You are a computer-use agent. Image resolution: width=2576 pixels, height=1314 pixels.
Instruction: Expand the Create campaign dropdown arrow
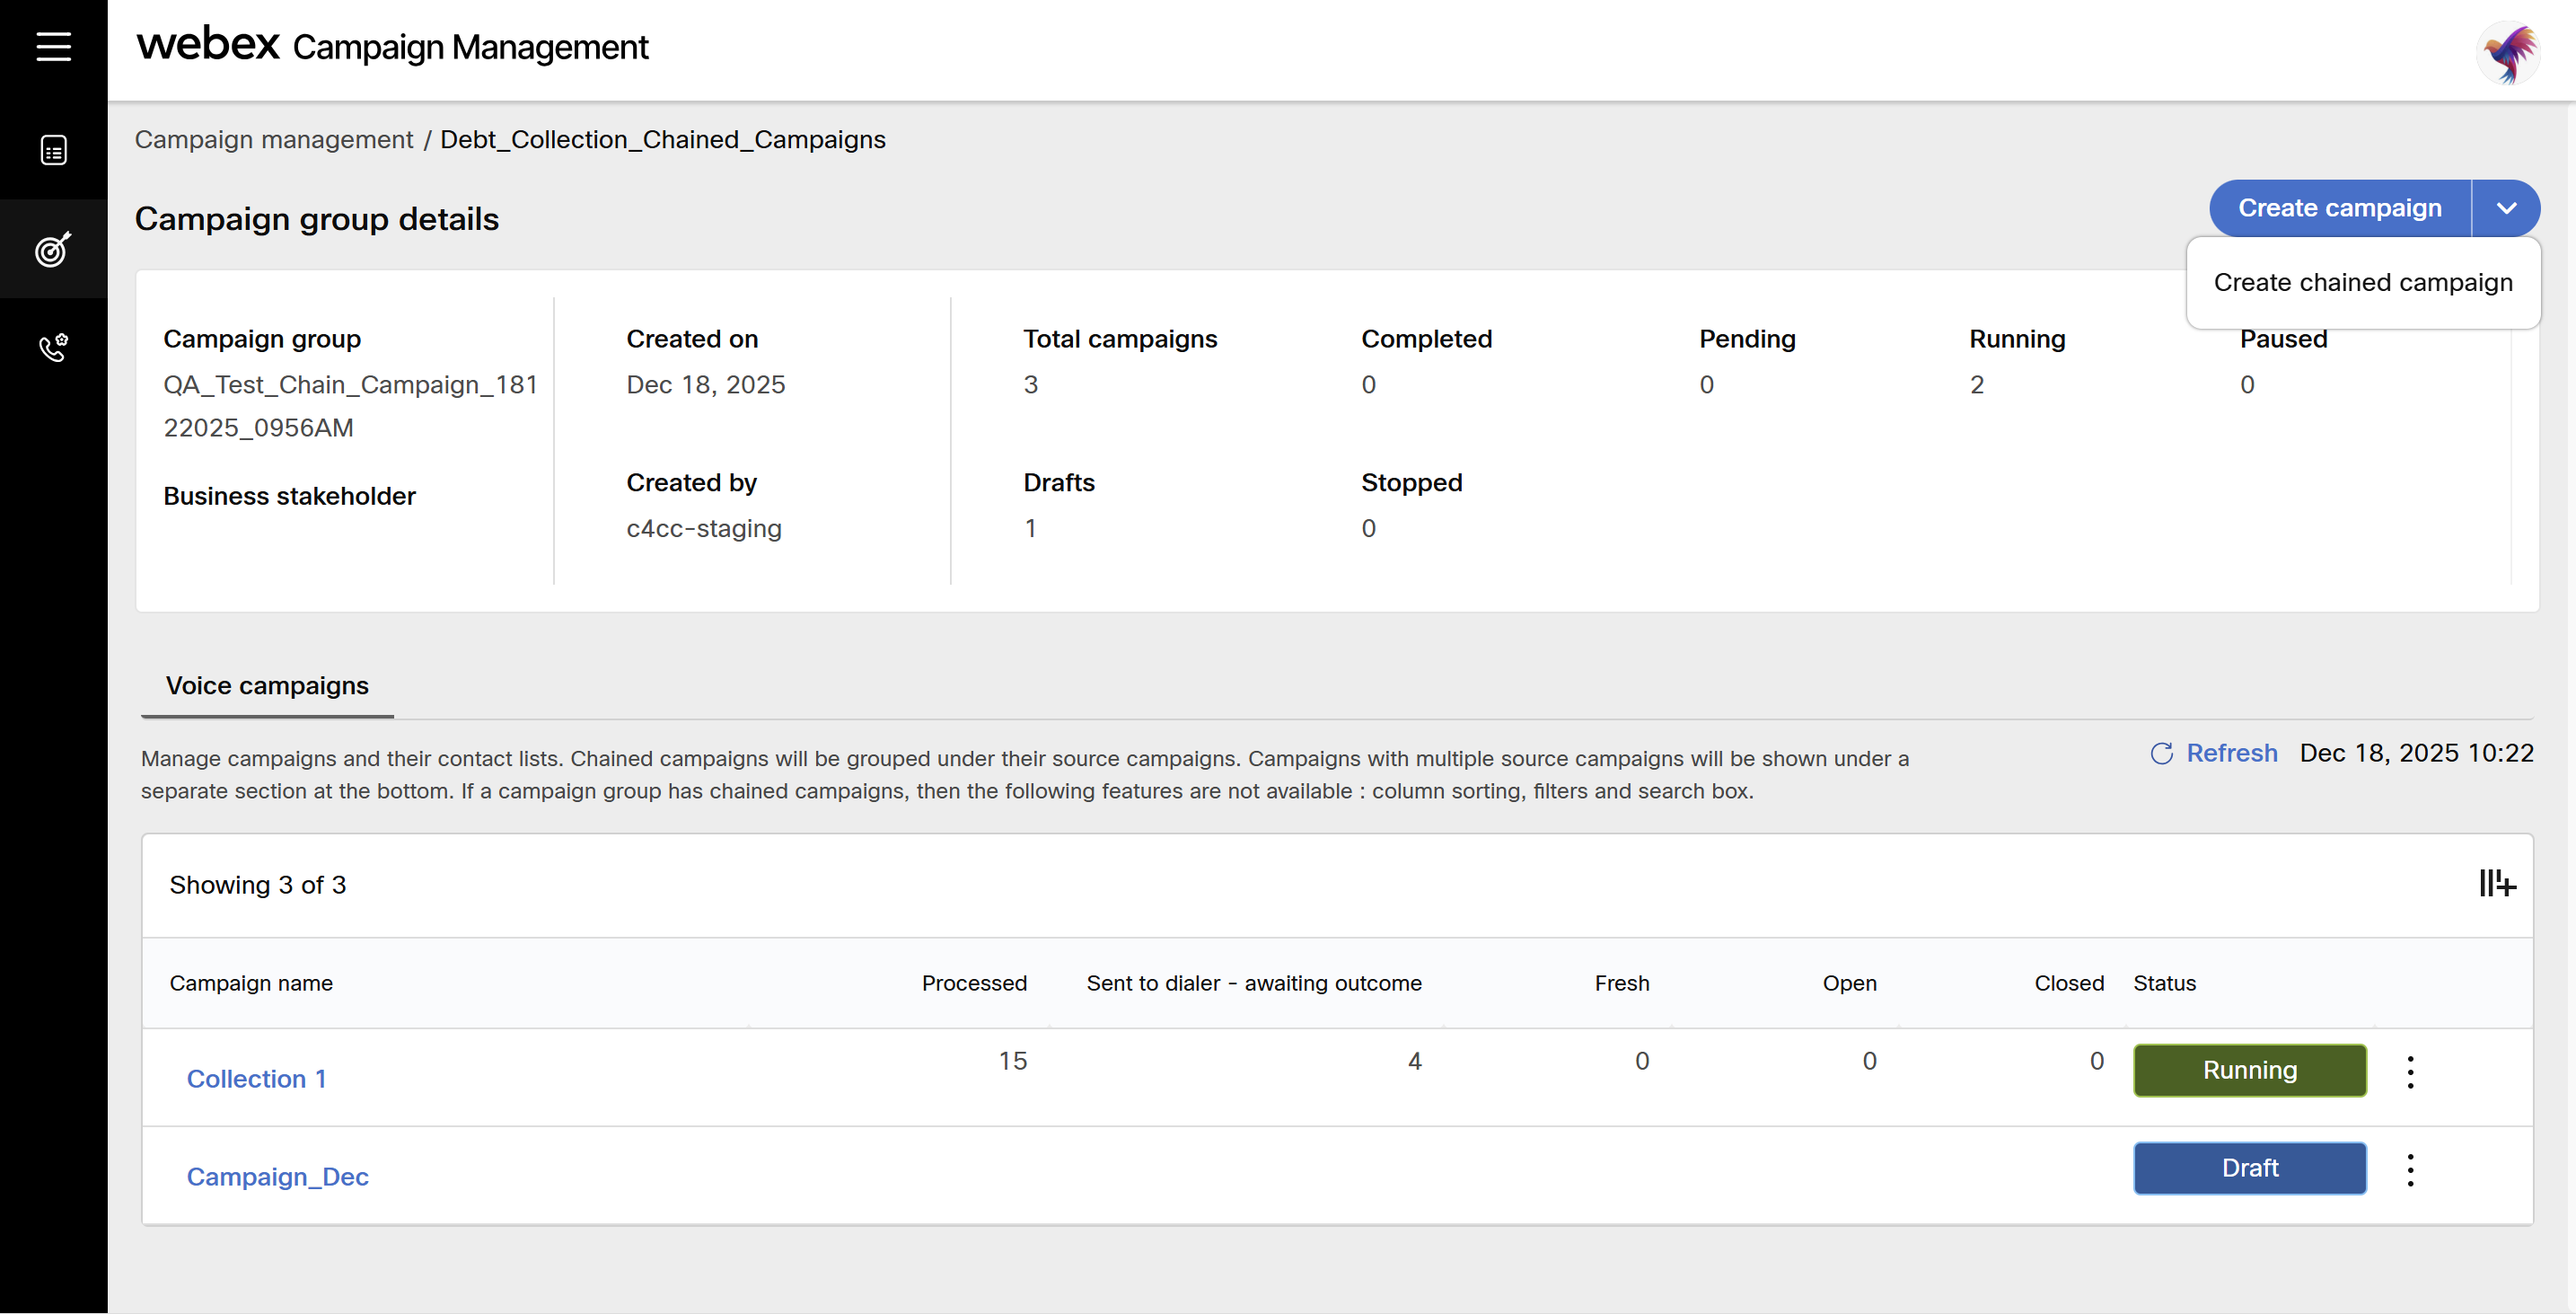[2505, 208]
